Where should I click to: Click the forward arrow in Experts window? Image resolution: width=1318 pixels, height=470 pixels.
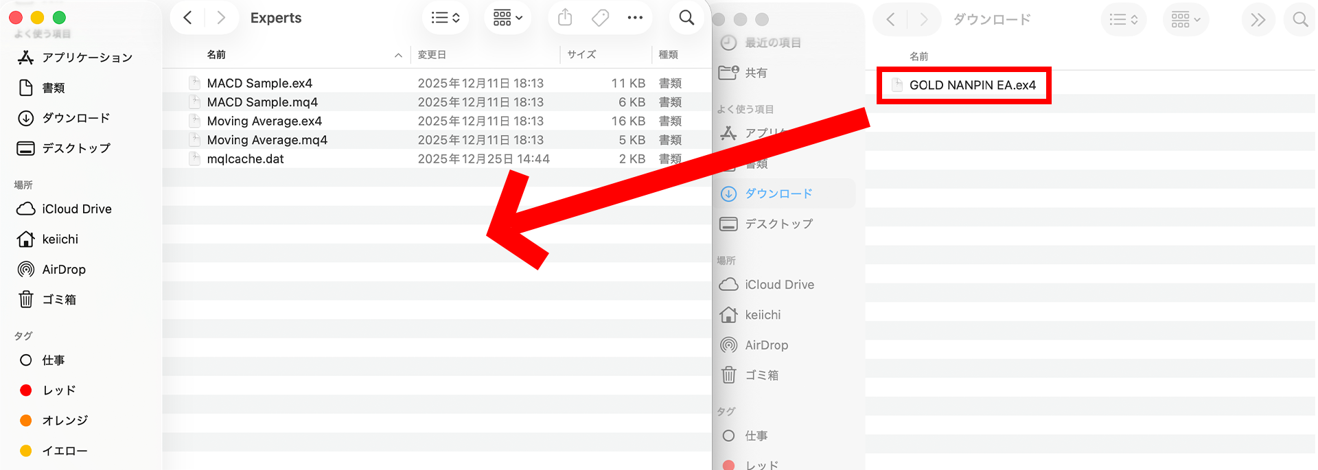220,18
